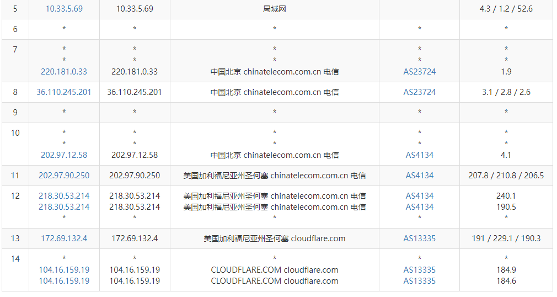Select the plain 202.97.90.250 hostname text

point(135,176)
